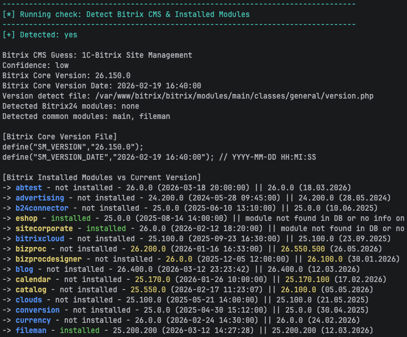
Task: Click the define SM_VERSION_DATE line
Action: pos(159,157)
